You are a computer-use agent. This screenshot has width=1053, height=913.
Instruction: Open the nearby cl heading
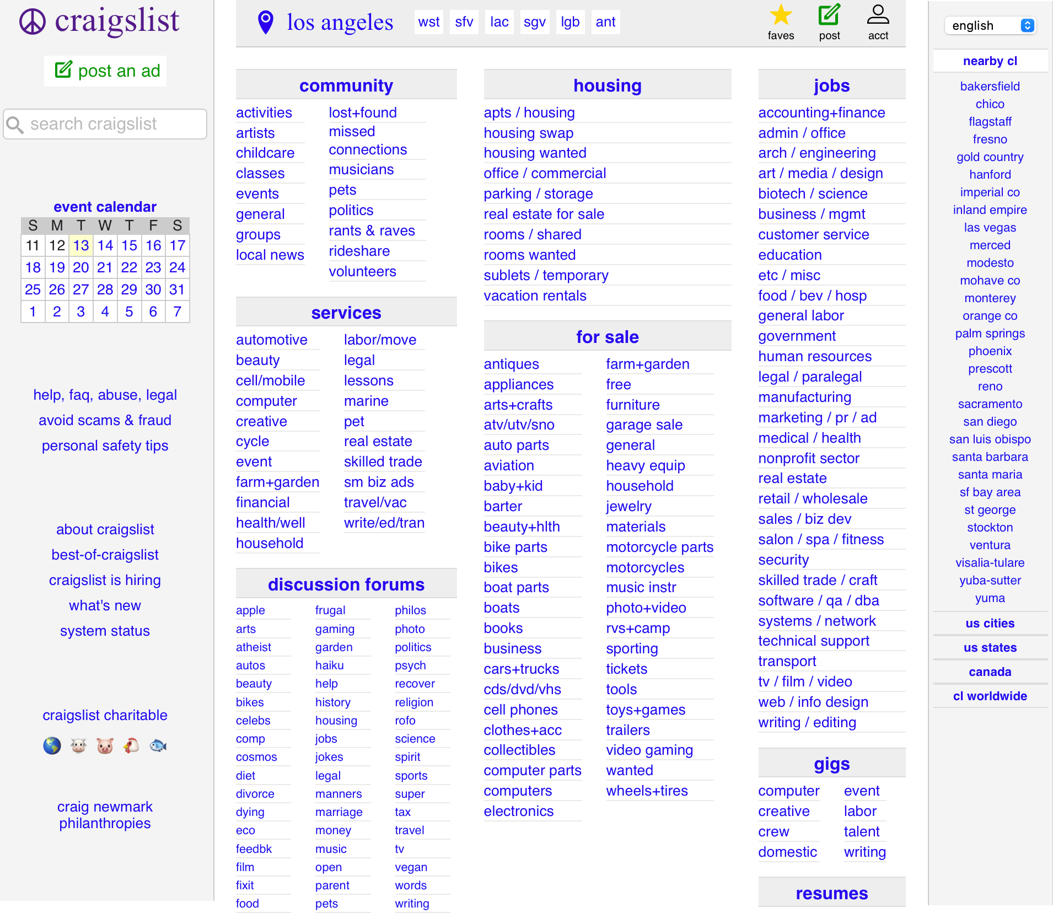(x=990, y=61)
